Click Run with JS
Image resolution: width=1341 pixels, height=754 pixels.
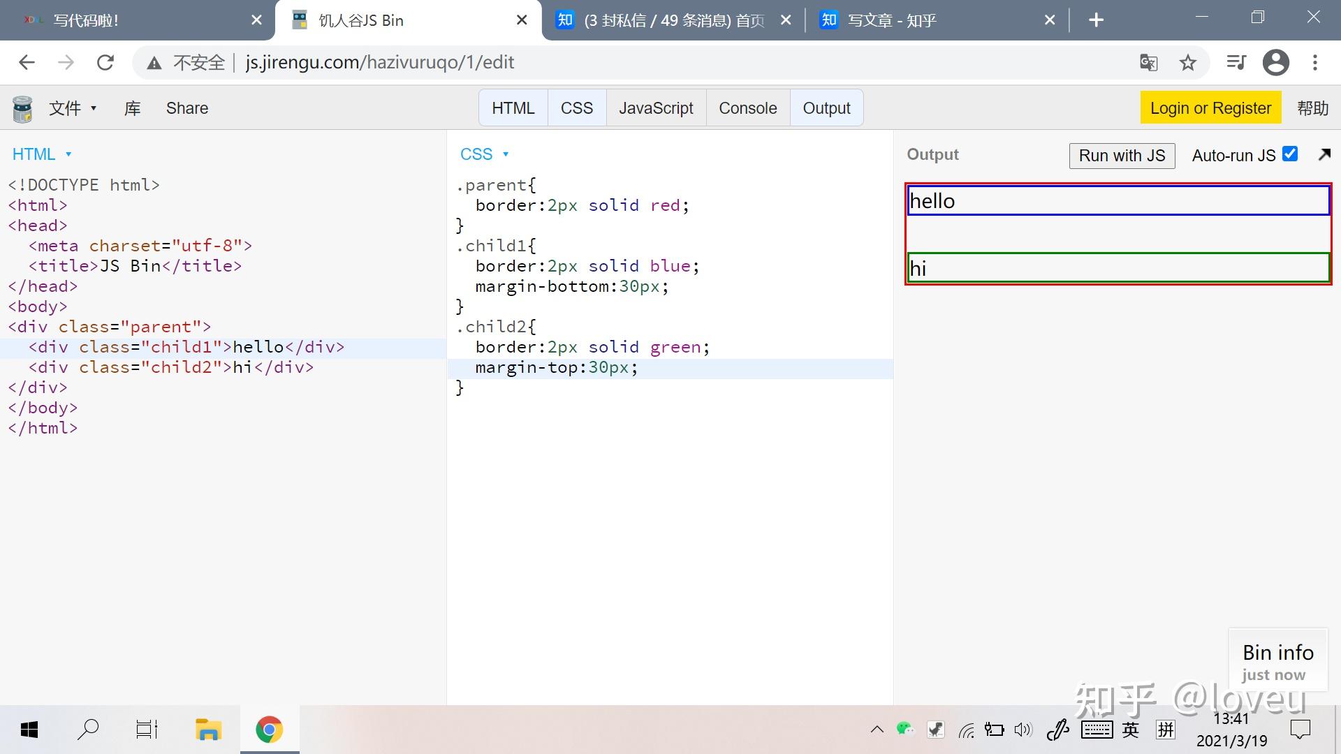pos(1121,155)
